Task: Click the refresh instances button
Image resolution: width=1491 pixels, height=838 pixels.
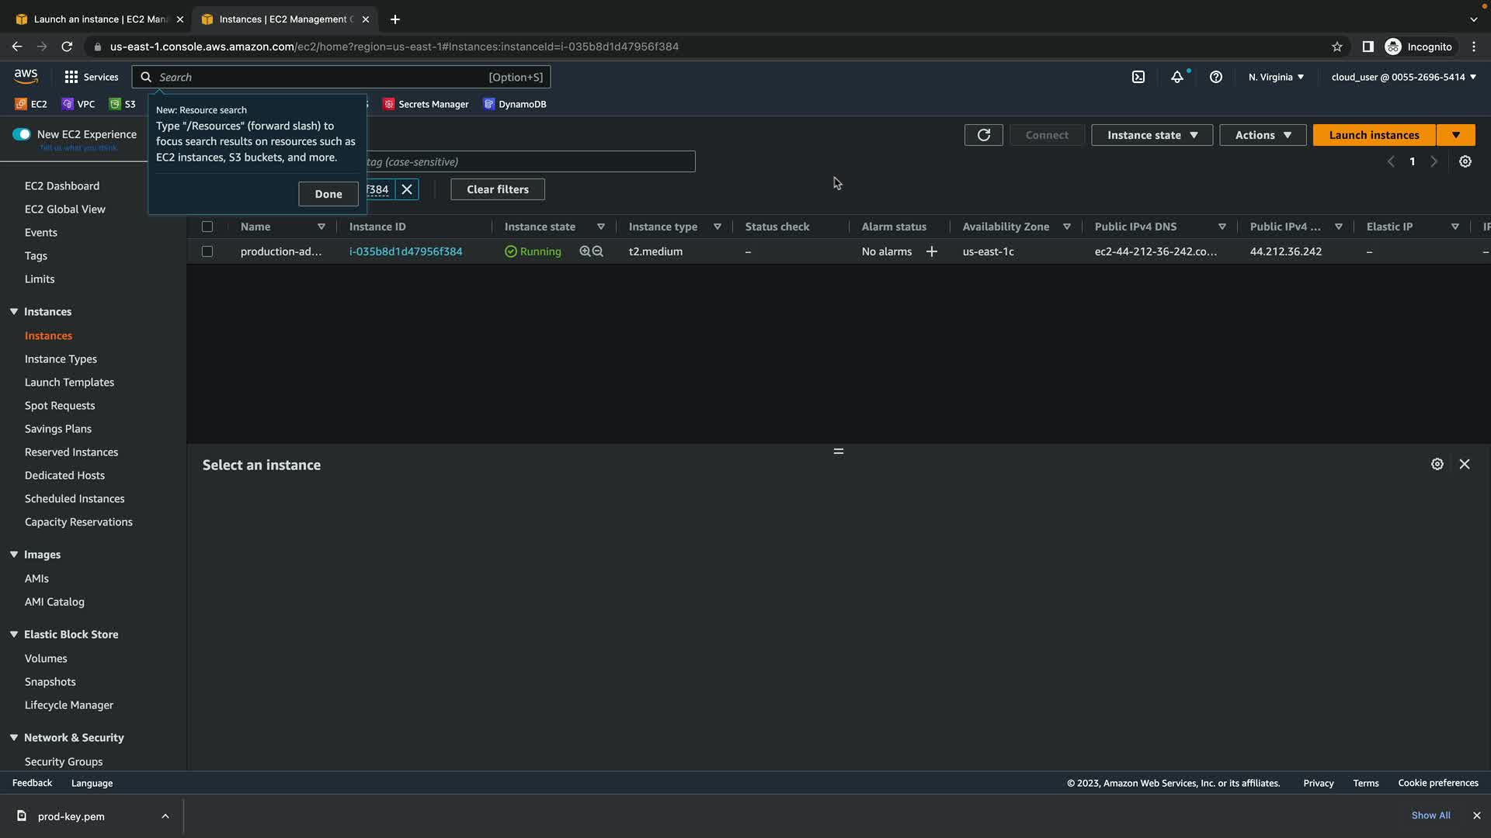Action: click(x=983, y=135)
